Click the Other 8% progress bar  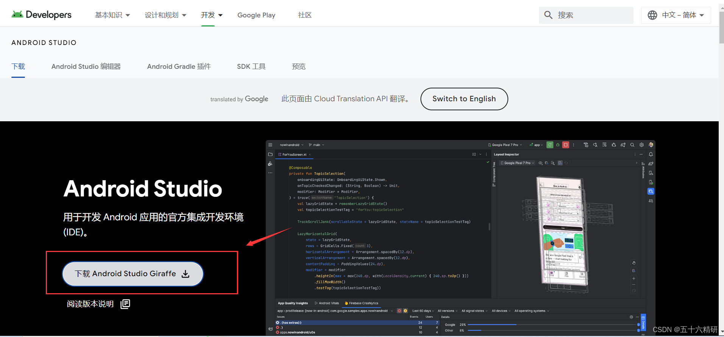552,330
